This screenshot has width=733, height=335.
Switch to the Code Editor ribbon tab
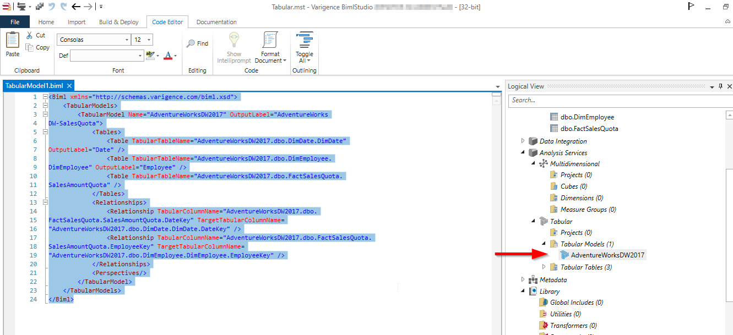[x=167, y=22]
